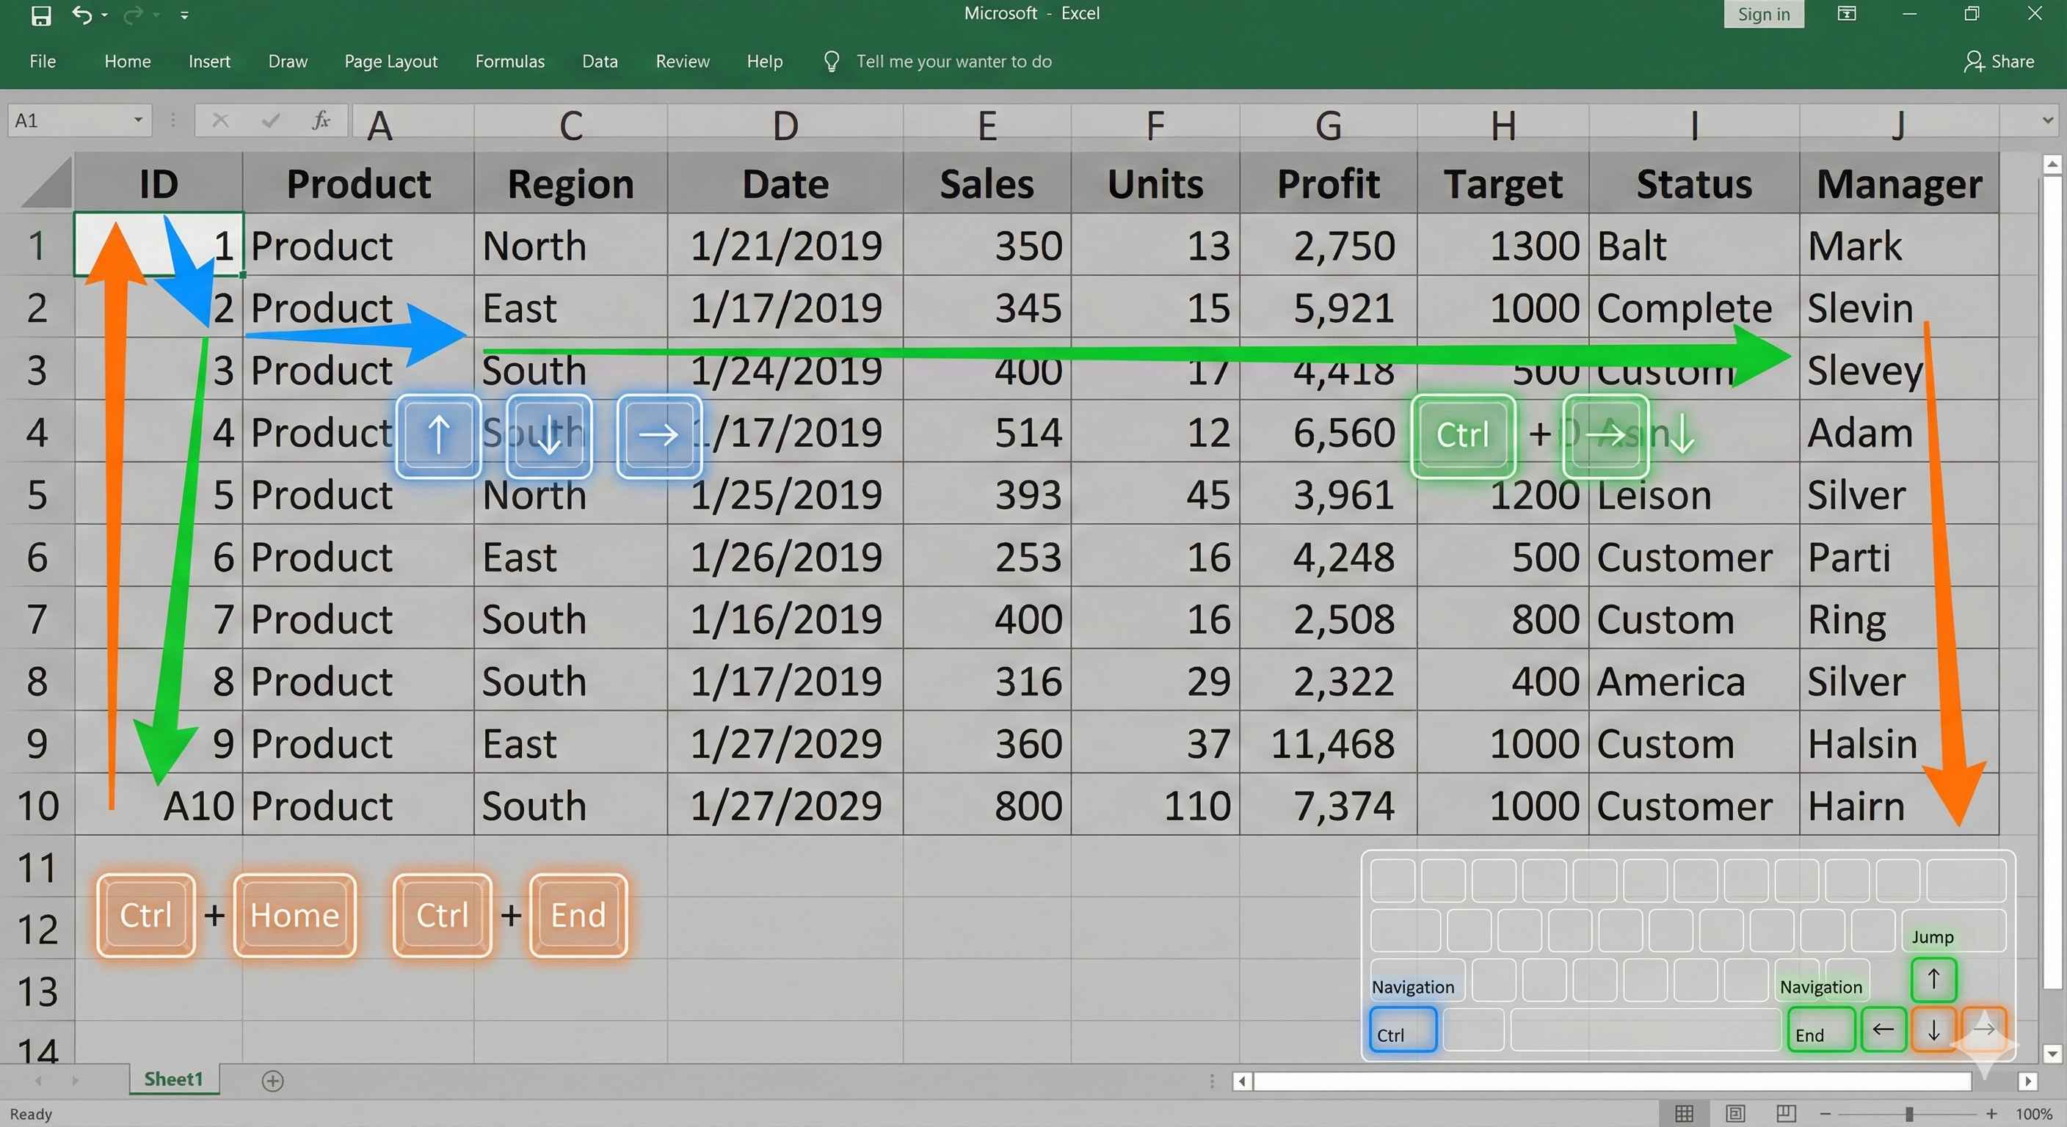Select the Normal view grid icon
This screenshot has height=1127, width=2067.
click(x=1685, y=1113)
